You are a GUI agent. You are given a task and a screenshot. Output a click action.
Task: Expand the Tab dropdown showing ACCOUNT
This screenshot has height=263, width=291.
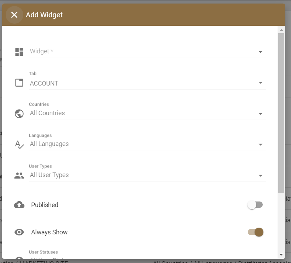pos(261,83)
